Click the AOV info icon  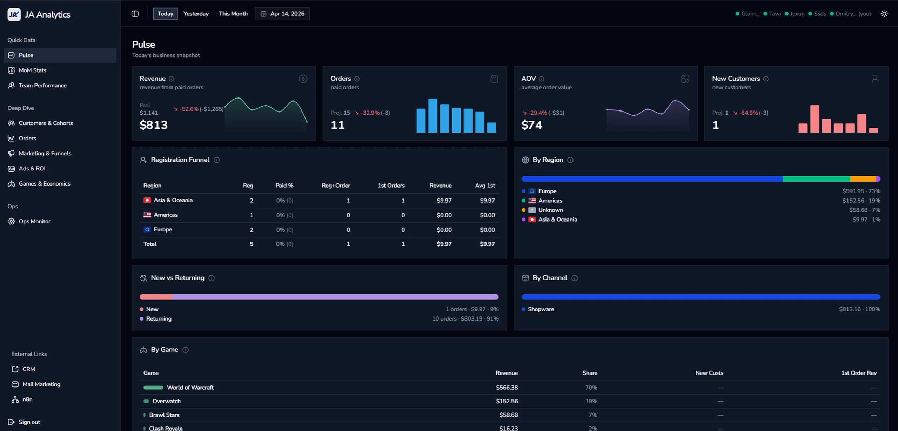[x=542, y=79]
